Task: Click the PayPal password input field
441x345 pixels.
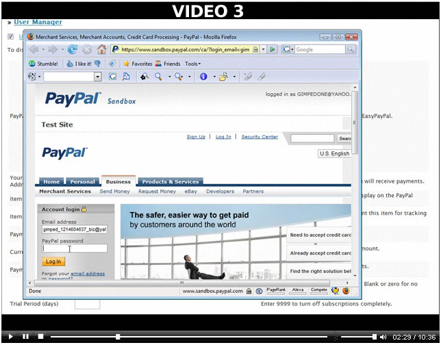Action: pos(75,248)
